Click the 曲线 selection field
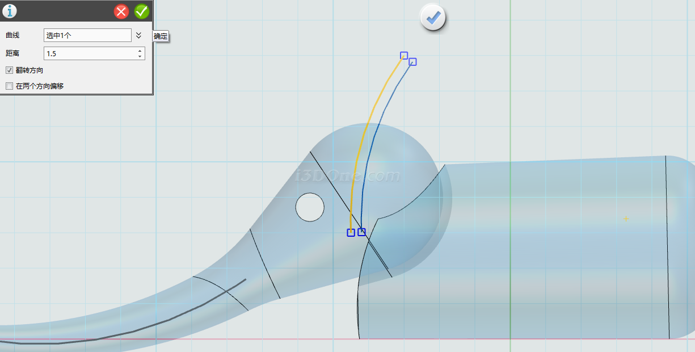This screenshot has height=352, width=695. (x=87, y=35)
